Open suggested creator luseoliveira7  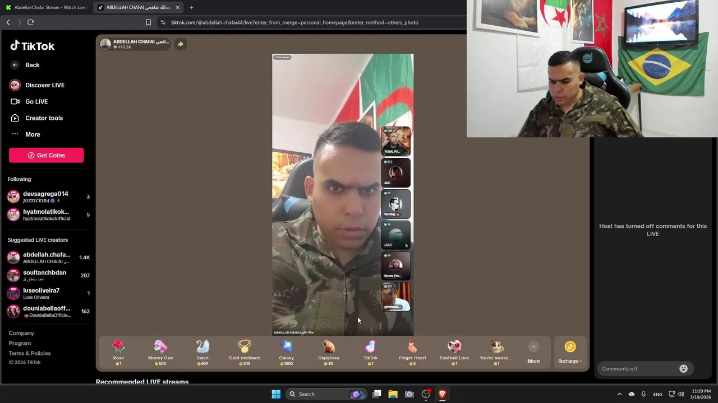(x=48, y=293)
